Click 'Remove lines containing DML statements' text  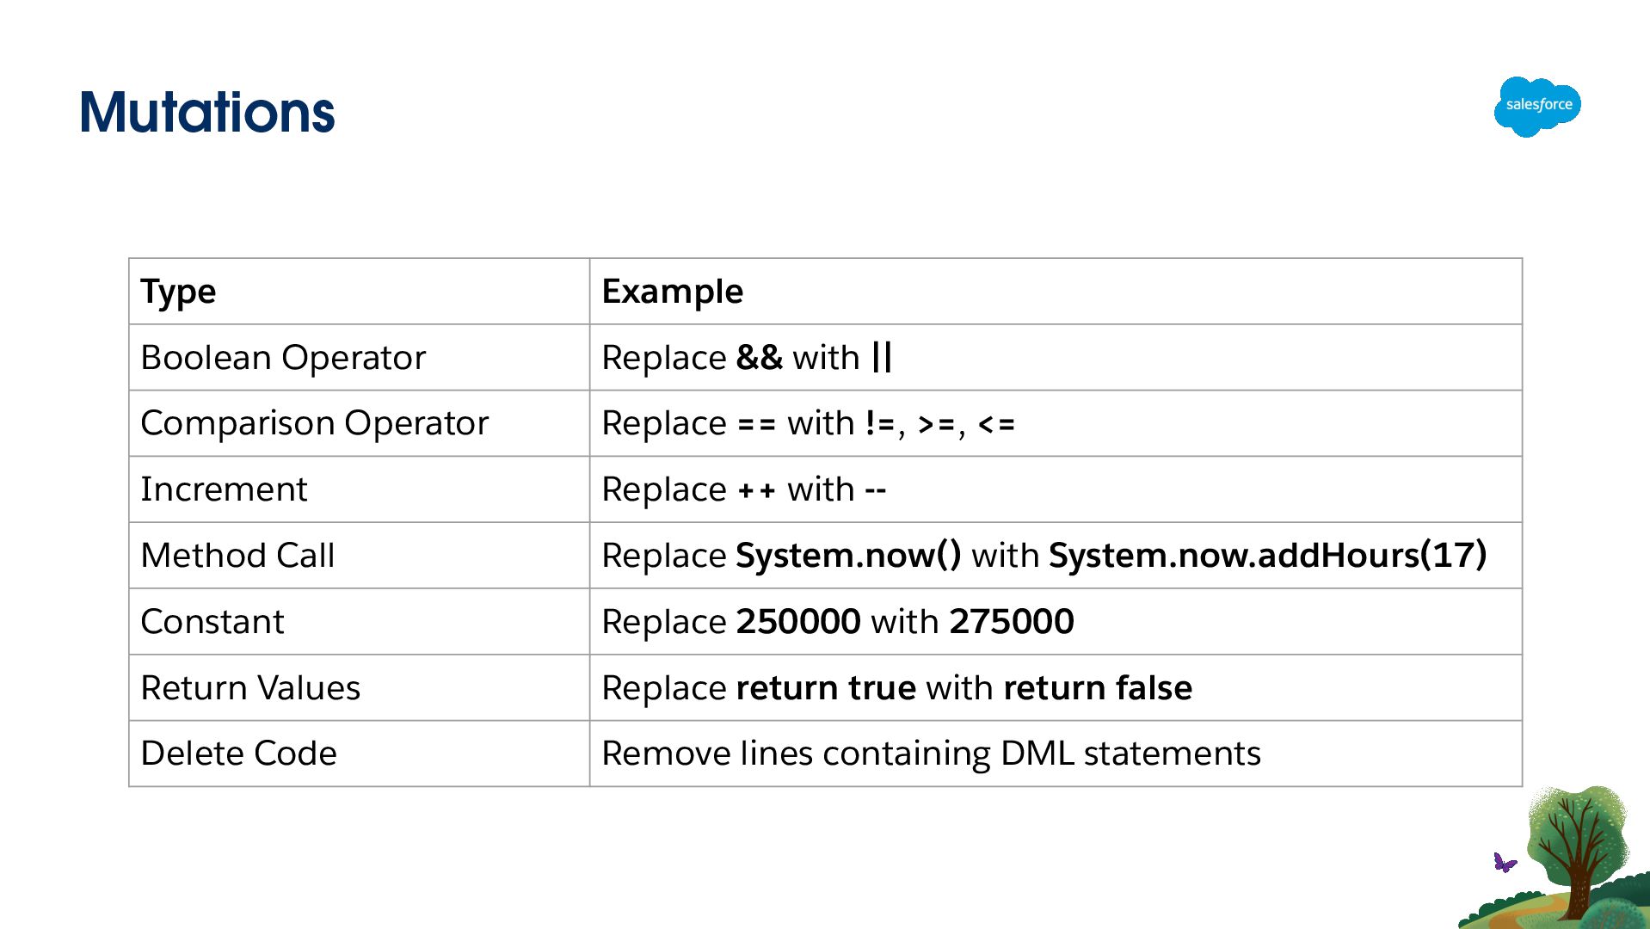(x=931, y=754)
